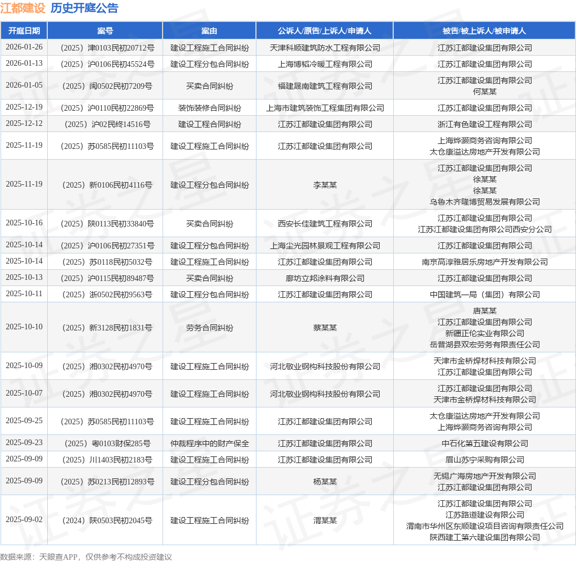Click defendant 陕西建工第六建设集团有限公司
Viewport: 576px width, 562px height.
[x=484, y=537]
